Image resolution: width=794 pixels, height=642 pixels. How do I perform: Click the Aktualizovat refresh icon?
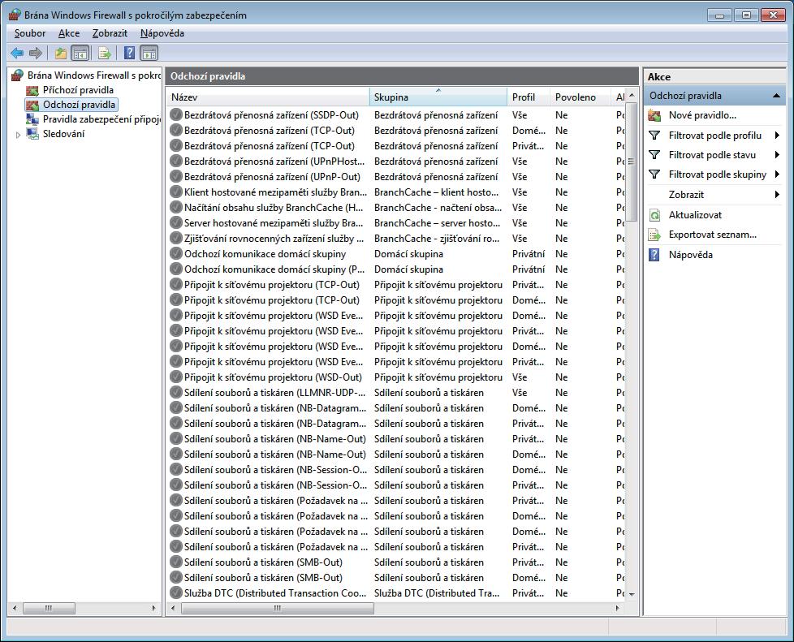(x=654, y=215)
